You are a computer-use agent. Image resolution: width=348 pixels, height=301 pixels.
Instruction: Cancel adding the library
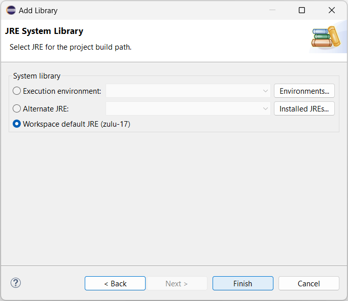click(x=309, y=283)
